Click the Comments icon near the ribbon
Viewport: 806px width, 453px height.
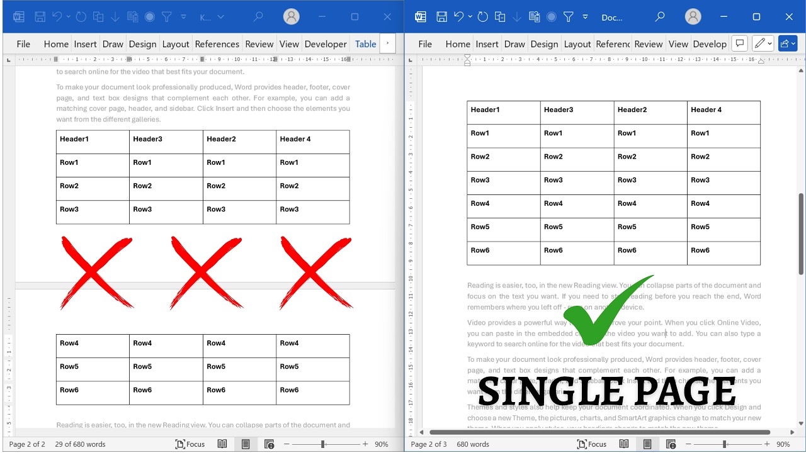coord(739,43)
